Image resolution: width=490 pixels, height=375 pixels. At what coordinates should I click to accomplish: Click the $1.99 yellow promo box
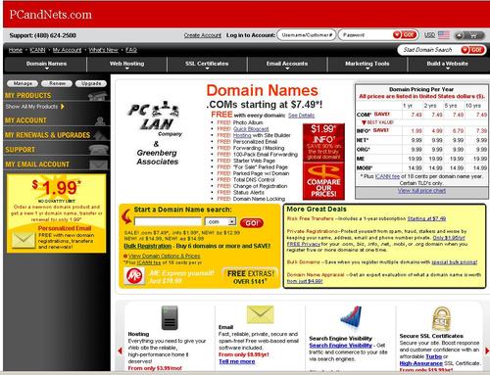(56, 213)
